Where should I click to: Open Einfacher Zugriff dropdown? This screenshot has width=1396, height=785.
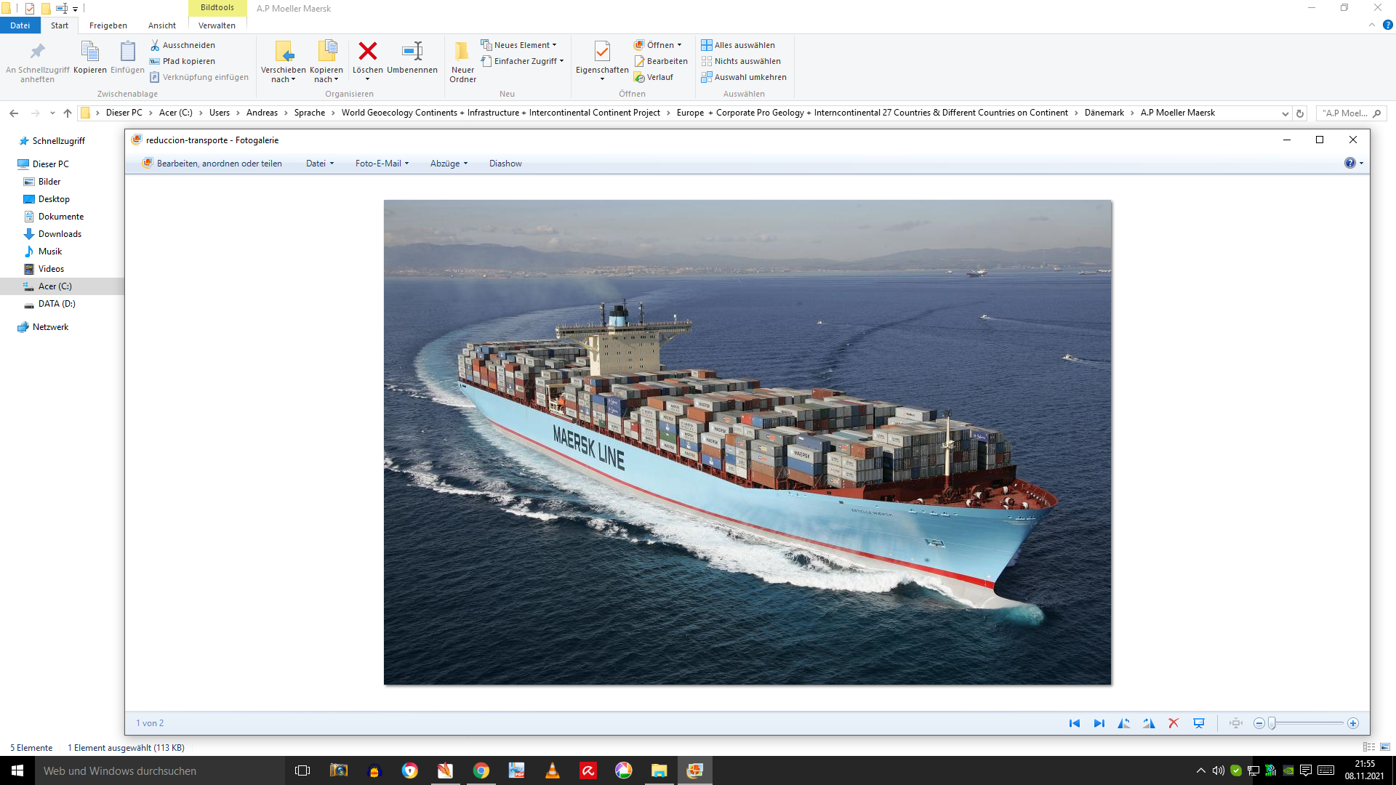click(x=522, y=61)
